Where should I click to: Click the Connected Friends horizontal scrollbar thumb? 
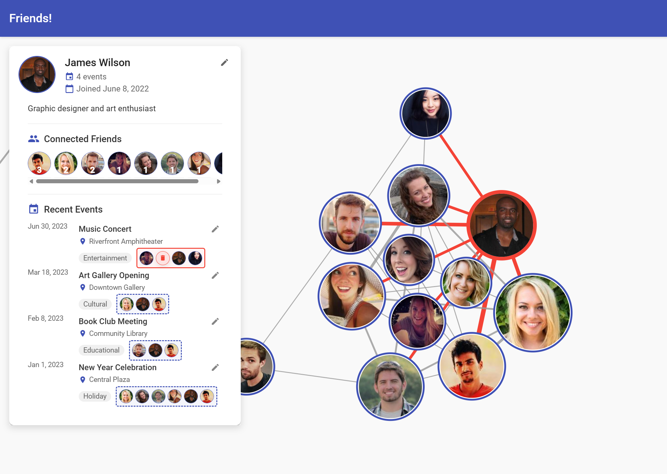tap(117, 181)
